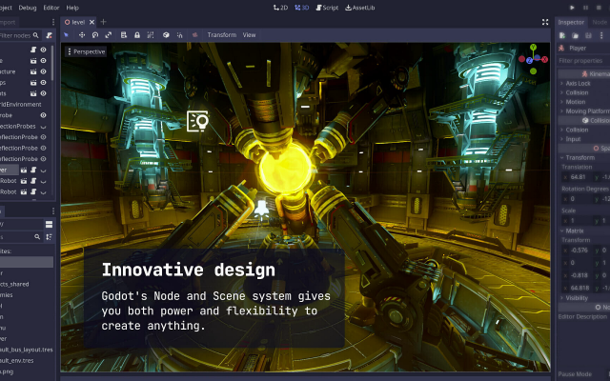Screen dimensions: 610x381
Task: Open the FileSystem dock's three-dot menu
Action: click(x=53, y=211)
